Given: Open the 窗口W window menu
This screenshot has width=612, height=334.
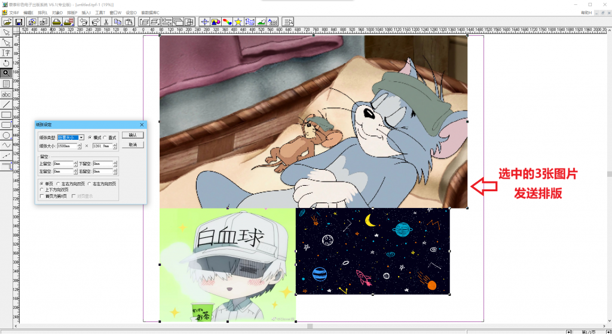Looking at the screenshot, I should pos(115,13).
